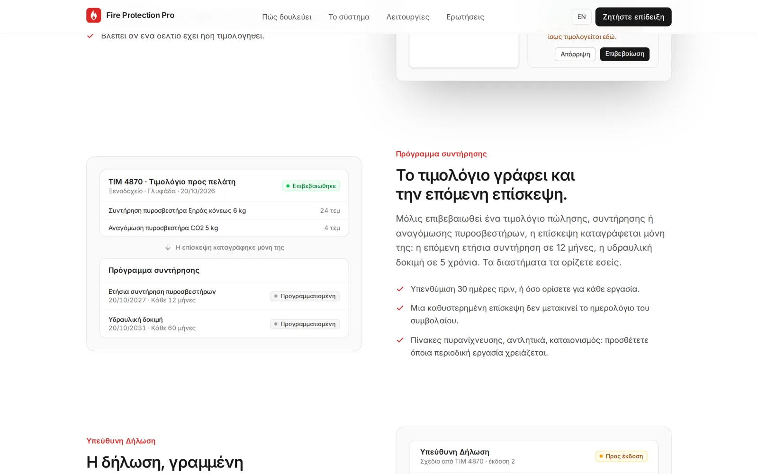This screenshot has width=758, height=474.
Task: Click the Επιβεβαίωση button
Action: coord(624,54)
